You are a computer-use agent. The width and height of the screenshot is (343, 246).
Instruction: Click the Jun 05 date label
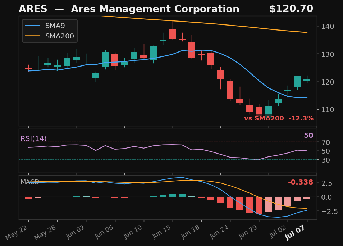[x=104, y=232]
